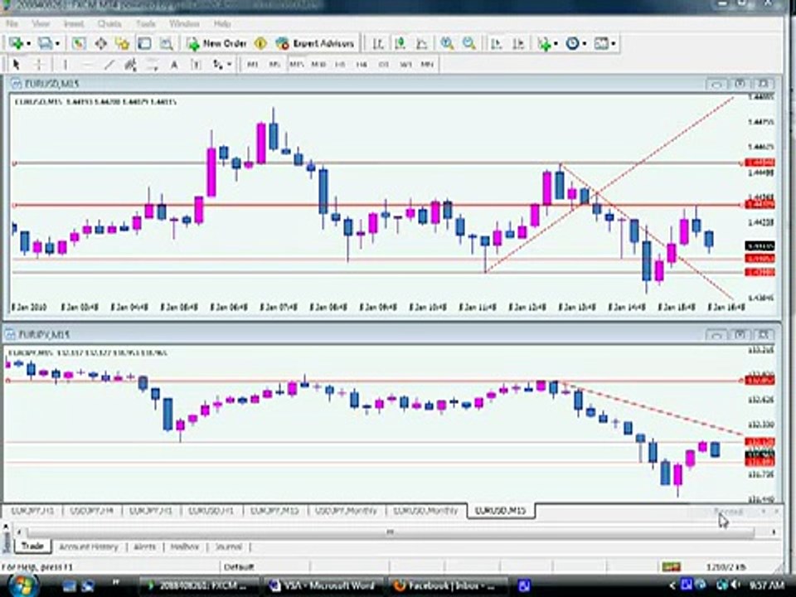Select the Vertical Line tool
The image size is (796, 597).
(65, 65)
